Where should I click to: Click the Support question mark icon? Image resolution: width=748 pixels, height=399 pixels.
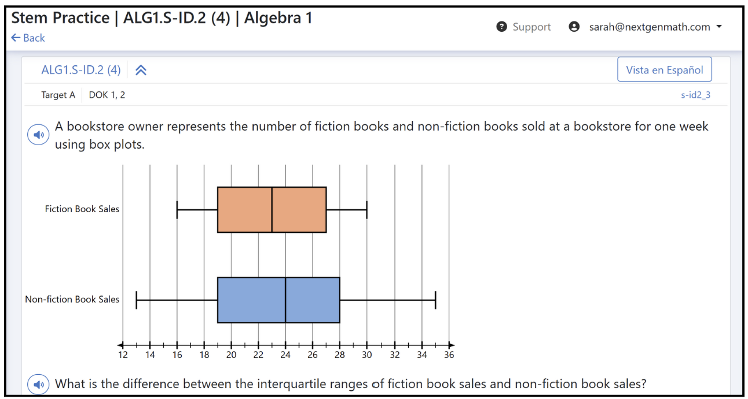tap(502, 27)
